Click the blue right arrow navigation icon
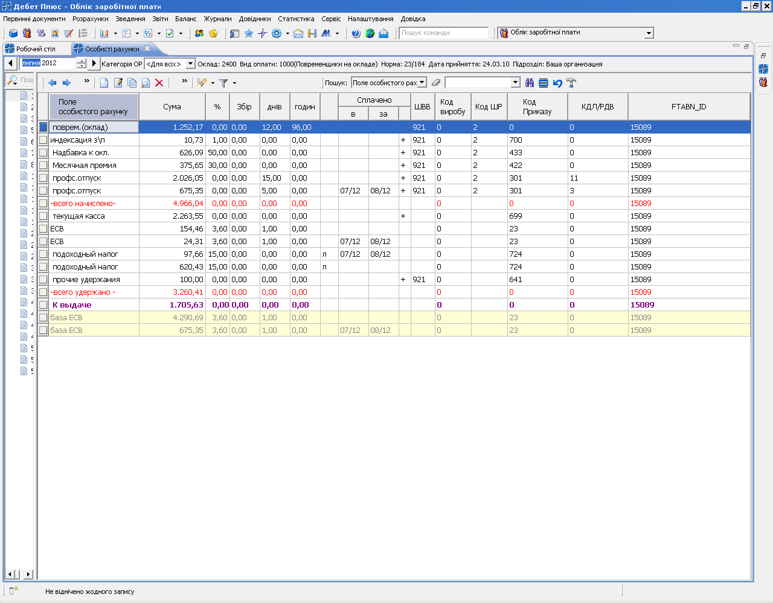This screenshot has height=603, width=773. point(67,83)
